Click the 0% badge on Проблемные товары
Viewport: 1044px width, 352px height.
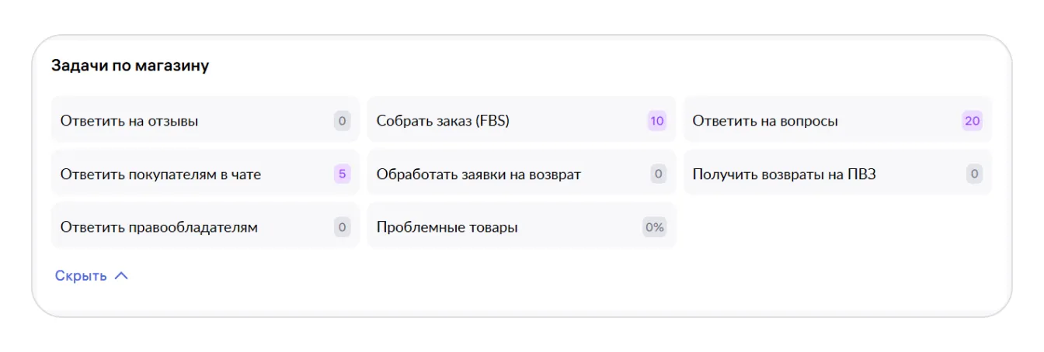tap(654, 227)
